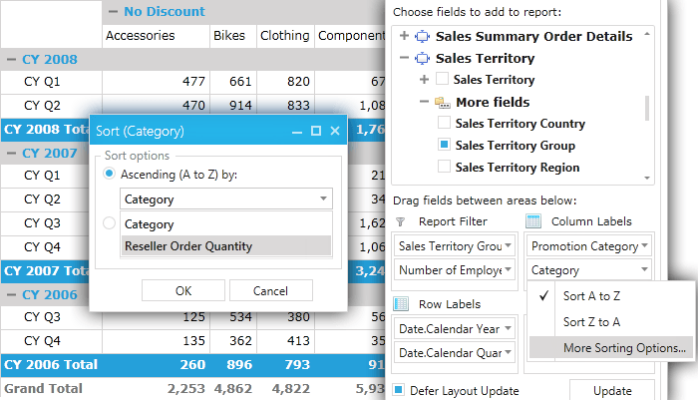This screenshot has width=698, height=400.
Task: Click the Sales Territory dimension icon
Action: pyautogui.click(x=422, y=58)
